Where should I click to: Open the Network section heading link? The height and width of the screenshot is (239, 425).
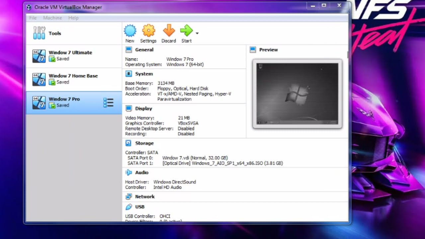[x=145, y=197]
